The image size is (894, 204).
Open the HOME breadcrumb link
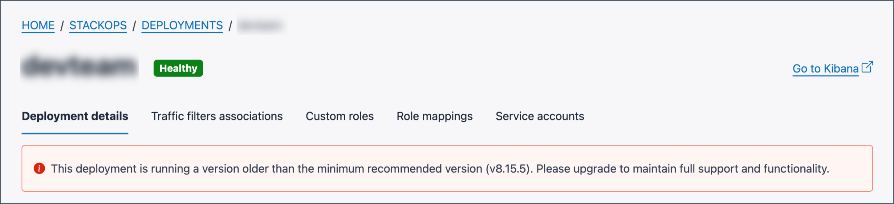coord(38,25)
